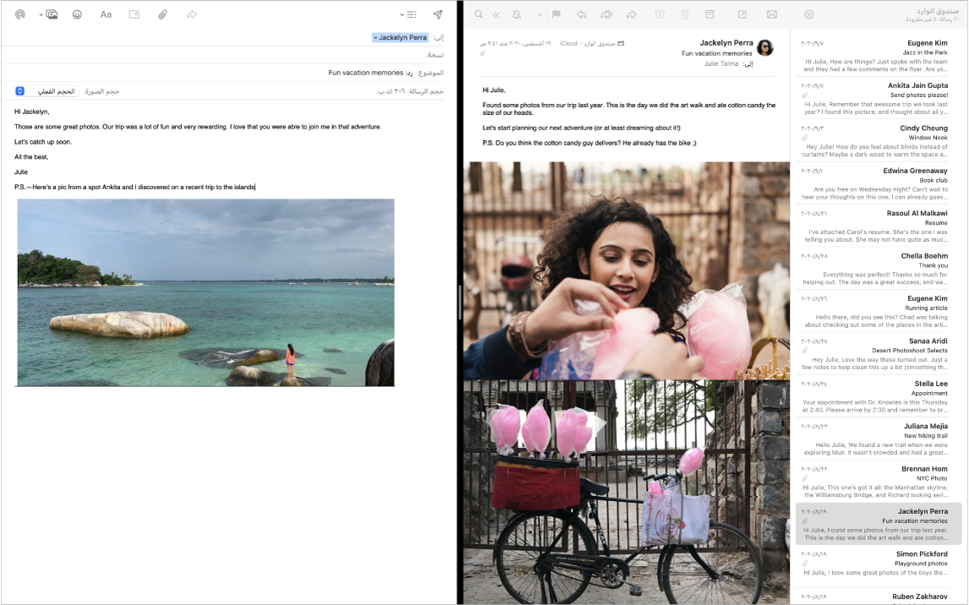
Task: Open Edwina Greenaway's Book club message
Action: click(x=879, y=184)
